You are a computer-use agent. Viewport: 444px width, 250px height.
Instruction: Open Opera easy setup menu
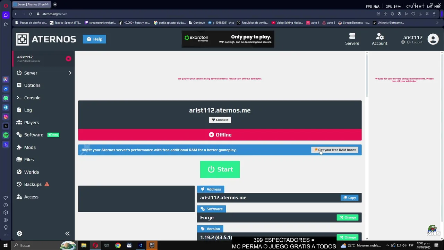427,14
